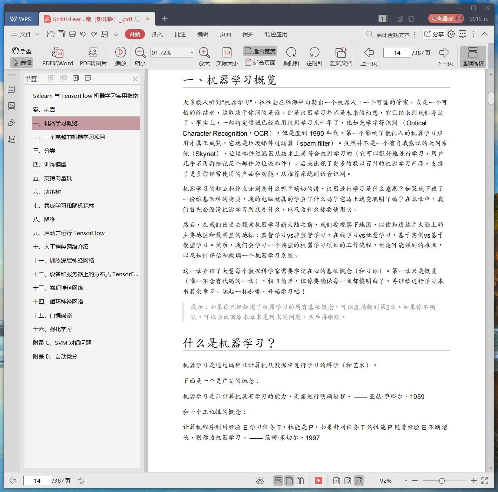This screenshot has height=492, width=498.
Task: Save document via quick toolbar icon
Action: click(x=62, y=34)
